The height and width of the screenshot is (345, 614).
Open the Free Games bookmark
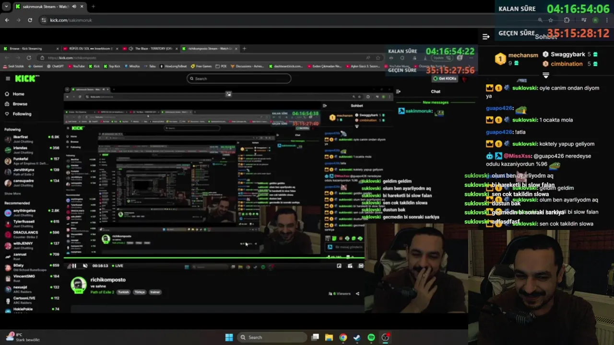[201, 66]
